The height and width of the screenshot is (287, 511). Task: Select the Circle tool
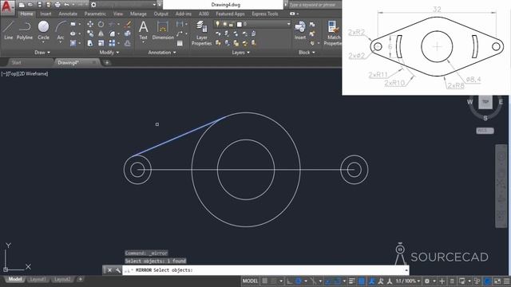43,30
